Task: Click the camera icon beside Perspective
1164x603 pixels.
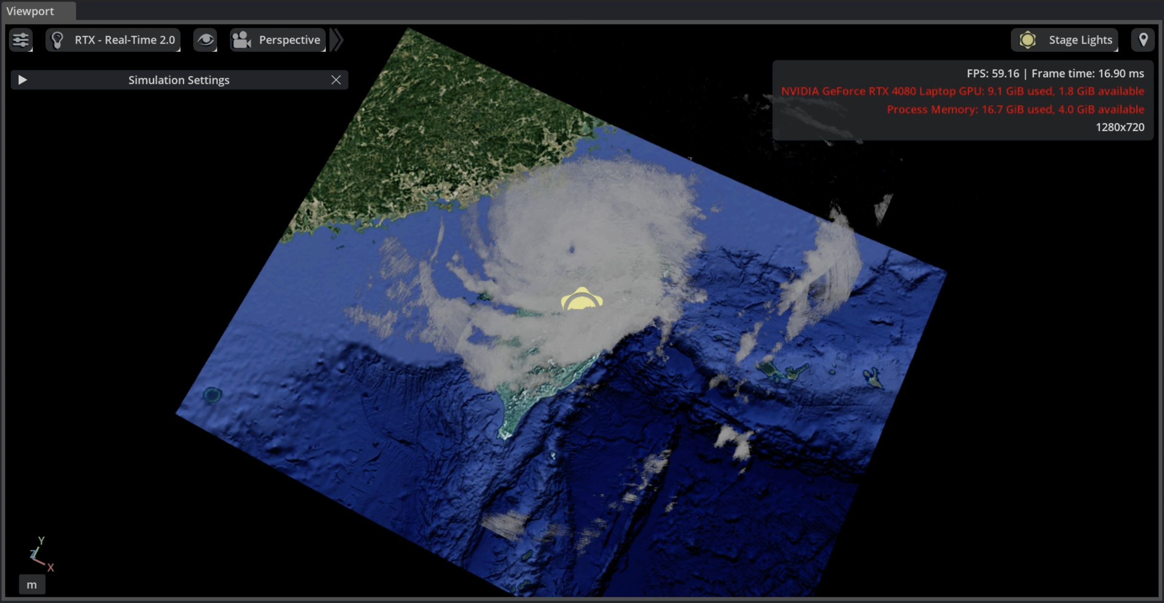Action: coord(242,40)
